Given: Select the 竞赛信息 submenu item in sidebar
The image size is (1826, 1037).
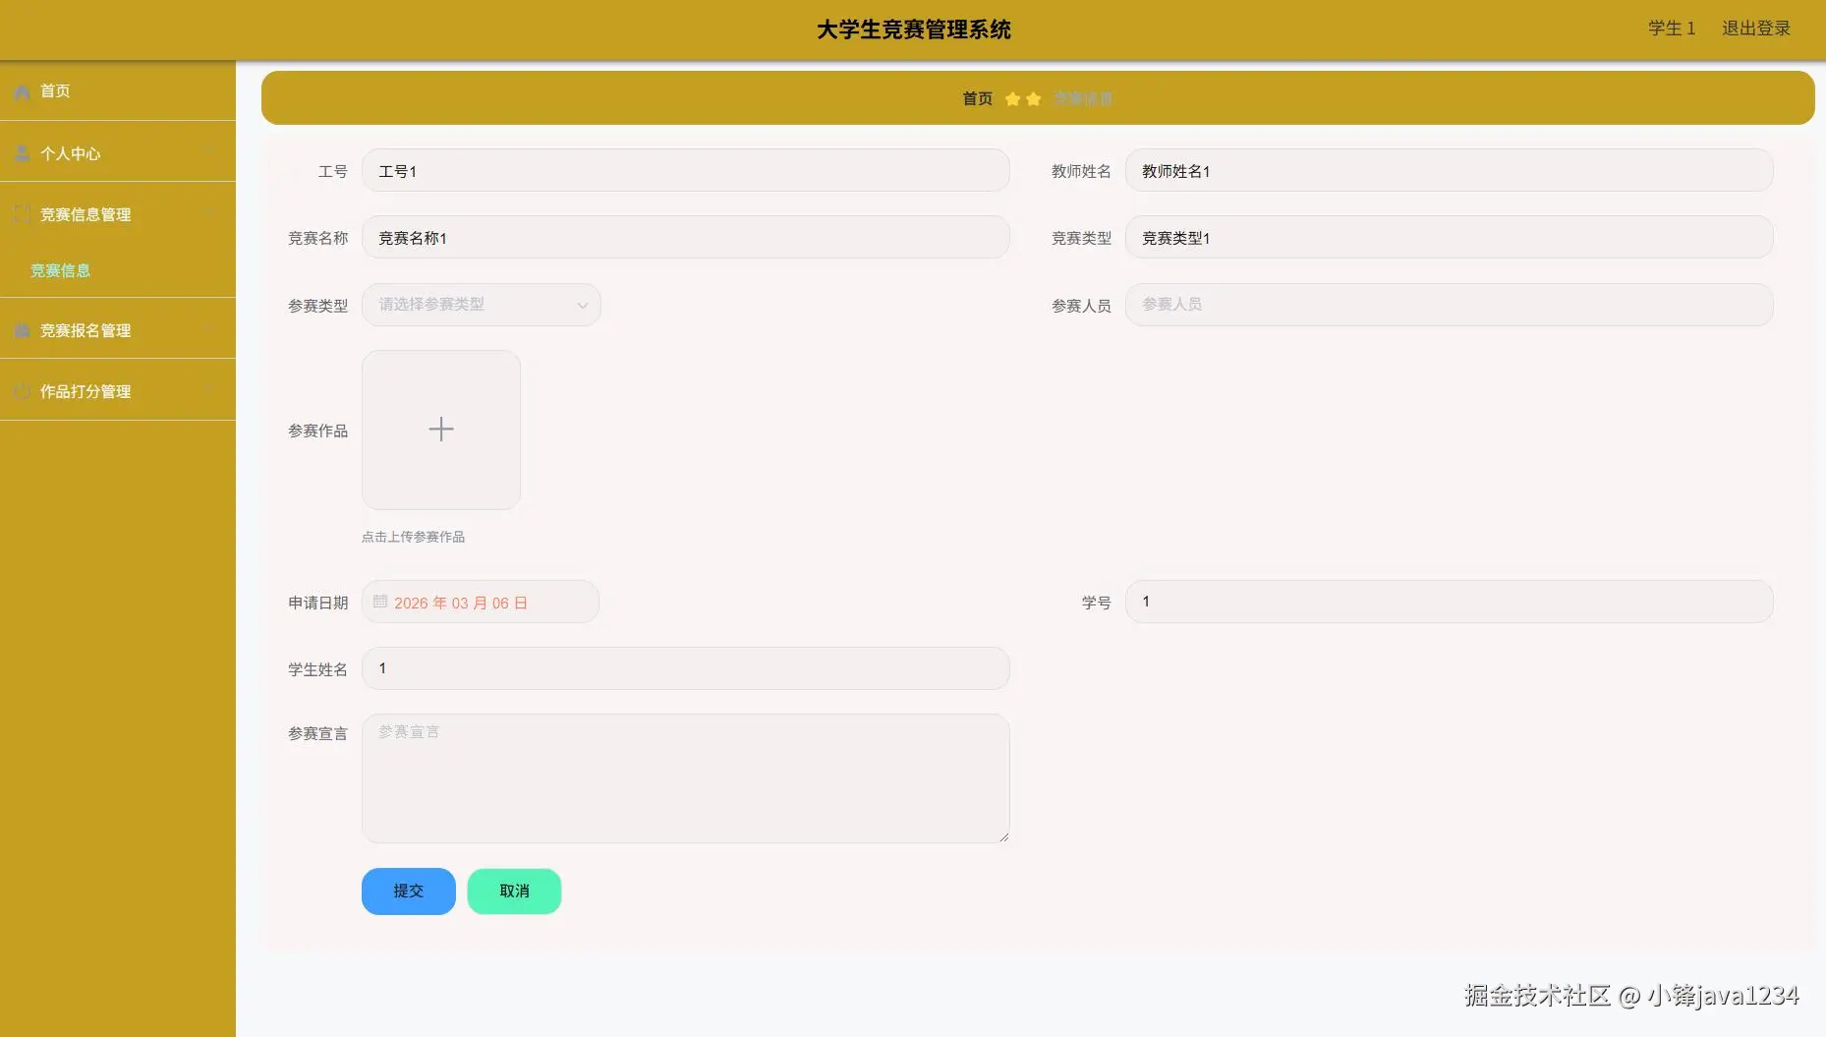Looking at the screenshot, I should (60, 270).
